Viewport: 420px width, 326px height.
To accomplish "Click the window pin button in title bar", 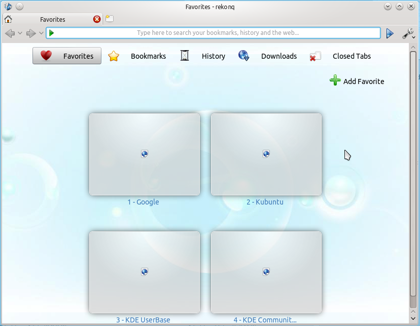I will coord(20,7).
